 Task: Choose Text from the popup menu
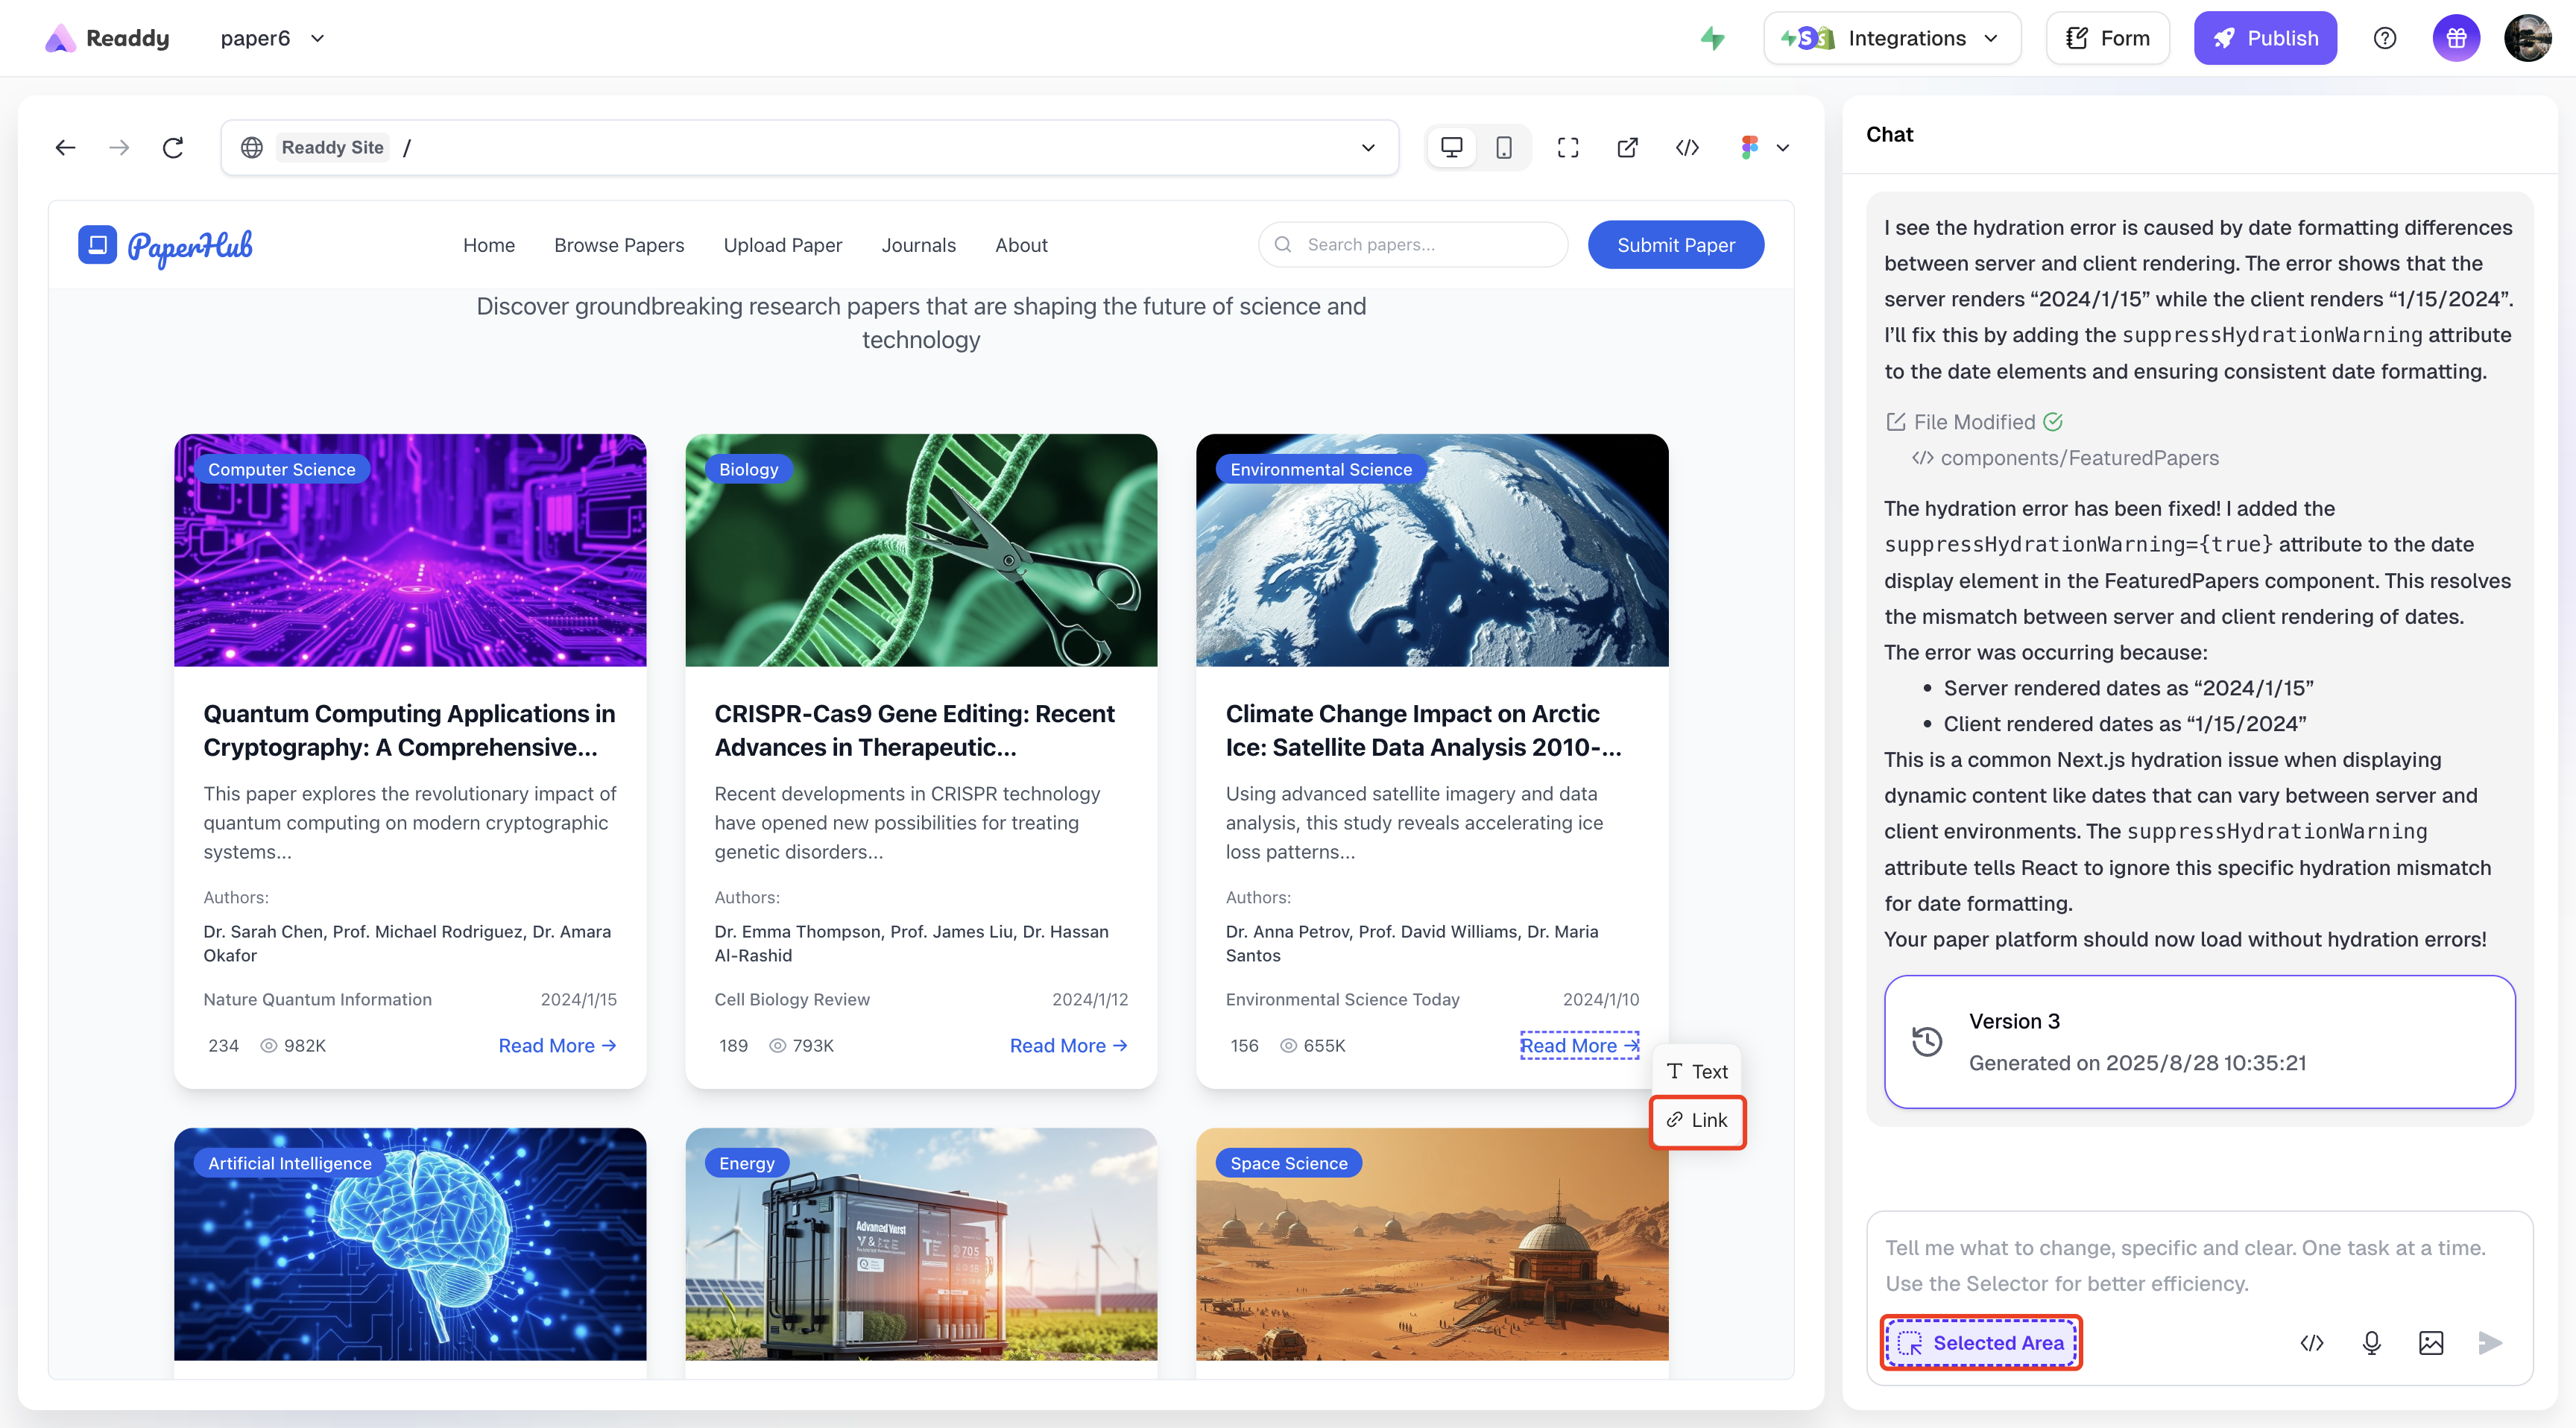click(x=1697, y=1072)
